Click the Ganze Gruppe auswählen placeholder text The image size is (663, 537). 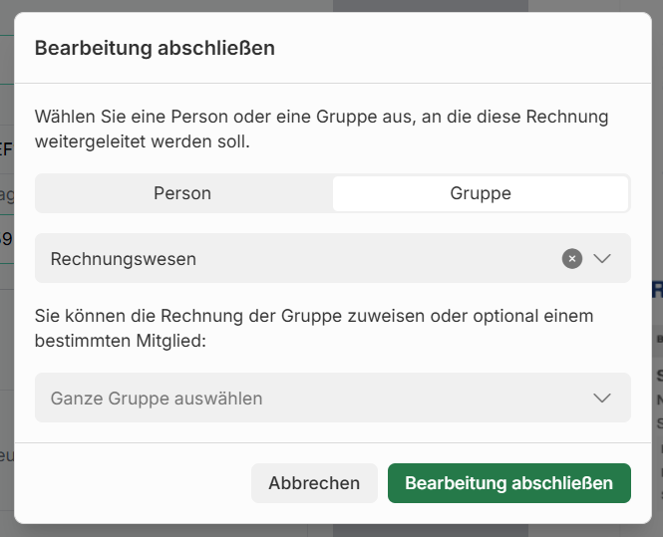[157, 399]
